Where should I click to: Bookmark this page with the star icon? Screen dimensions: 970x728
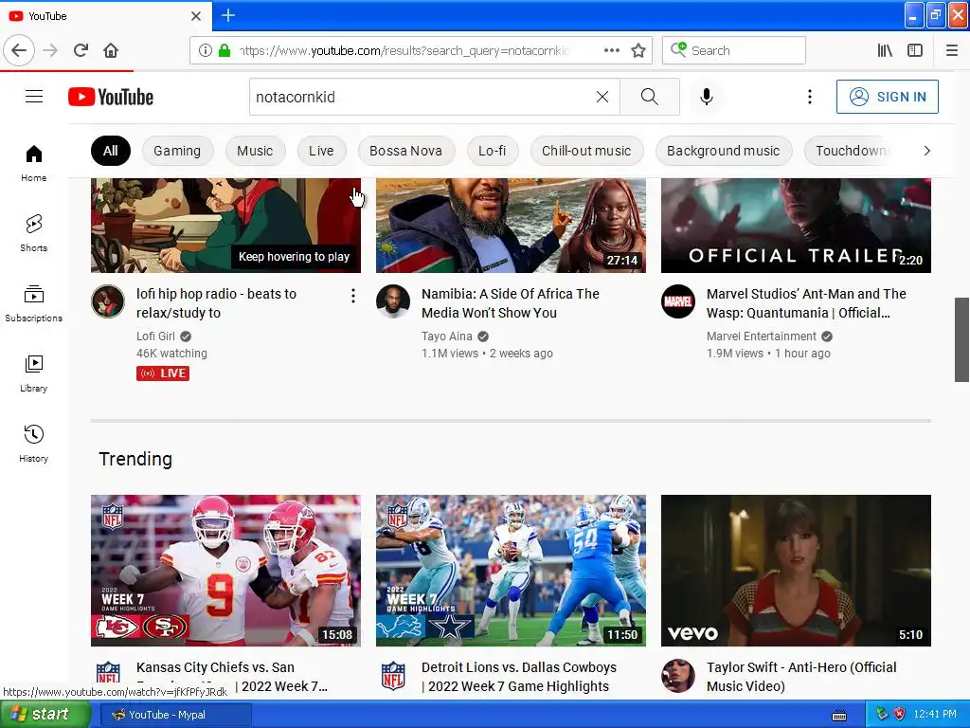(x=638, y=50)
